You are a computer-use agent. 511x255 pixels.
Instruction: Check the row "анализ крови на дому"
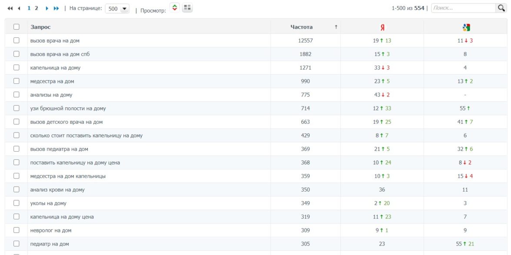(x=17, y=189)
